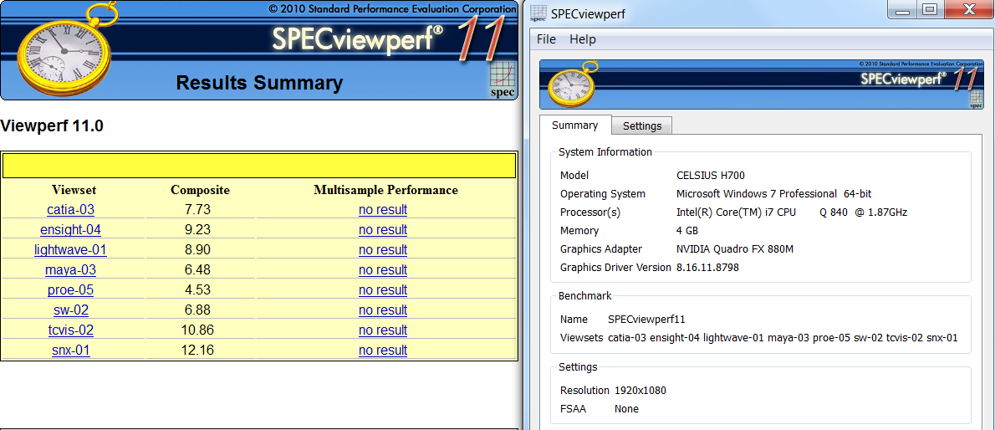This screenshot has height=430, width=995.
Task: Open the tcvis-02 viewset link
Action: 70,330
